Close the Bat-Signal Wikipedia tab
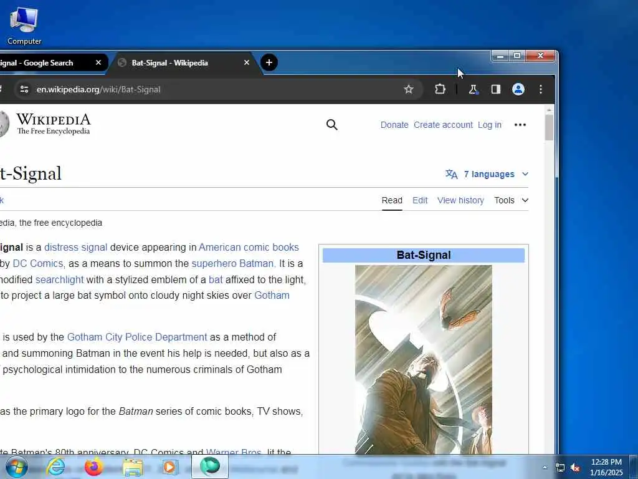 (247, 63)
